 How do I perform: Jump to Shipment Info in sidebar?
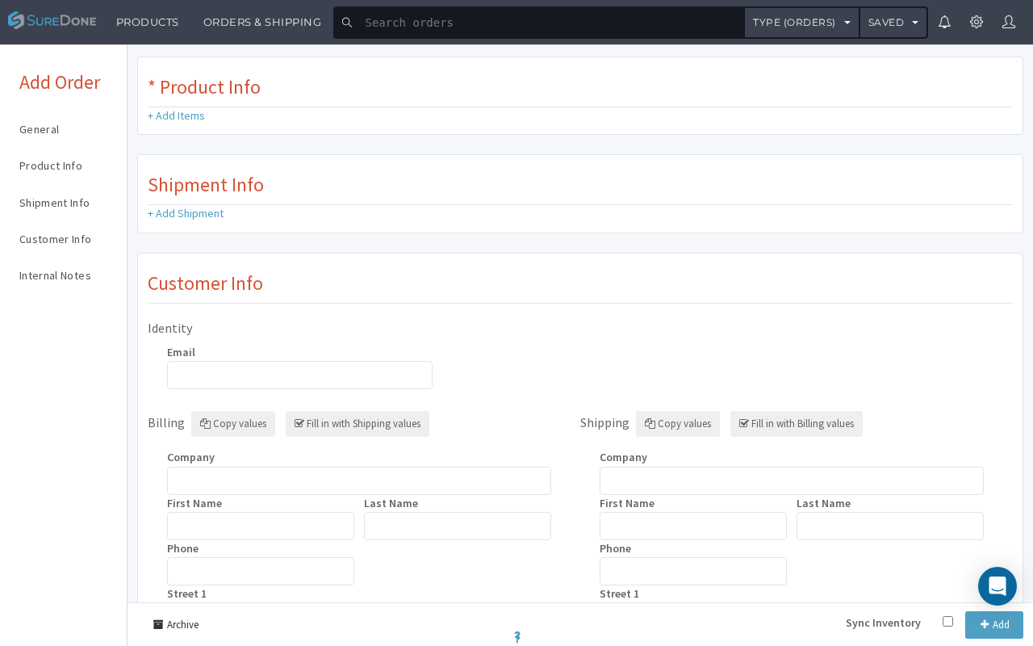pyautogui.click(x=54, y=203)
